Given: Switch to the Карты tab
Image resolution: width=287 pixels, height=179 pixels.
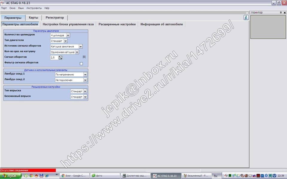Looking at the screenshot, I should [33, 18].
